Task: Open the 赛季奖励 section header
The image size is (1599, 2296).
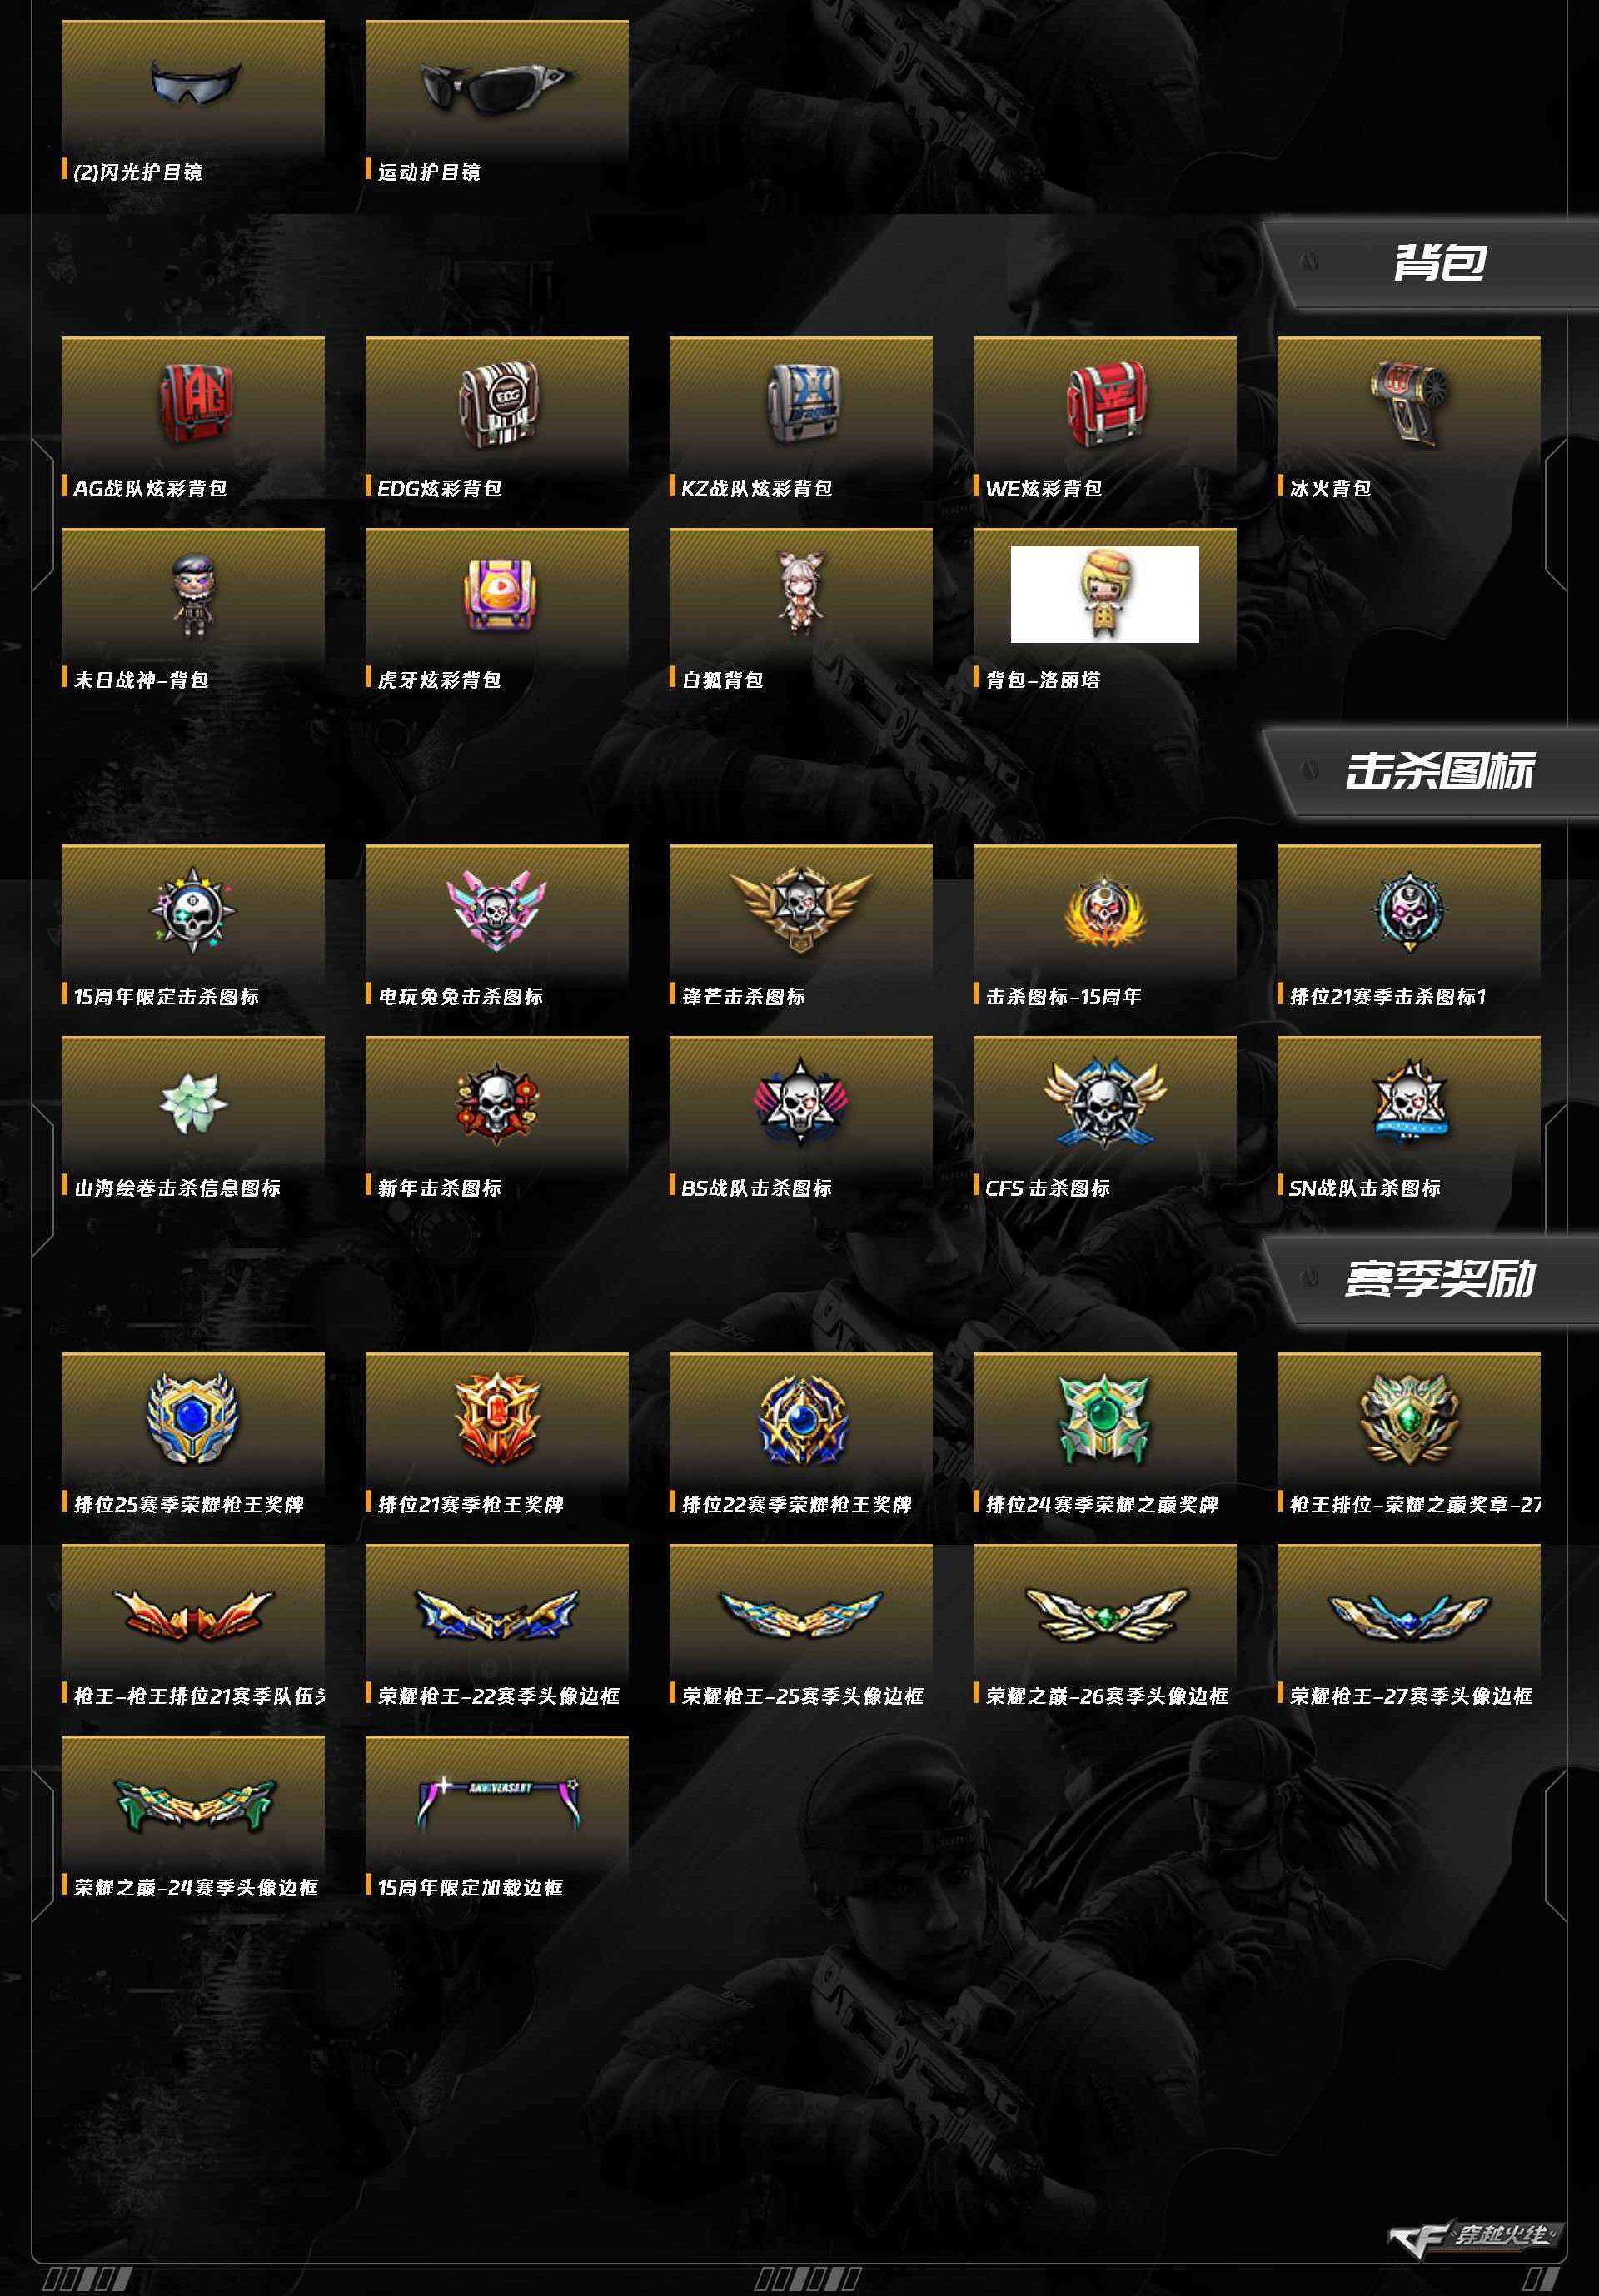Action: (x=1440, y=1279)
